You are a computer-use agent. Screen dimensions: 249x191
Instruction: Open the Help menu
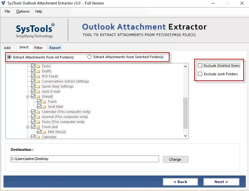[x=38, y=11]
